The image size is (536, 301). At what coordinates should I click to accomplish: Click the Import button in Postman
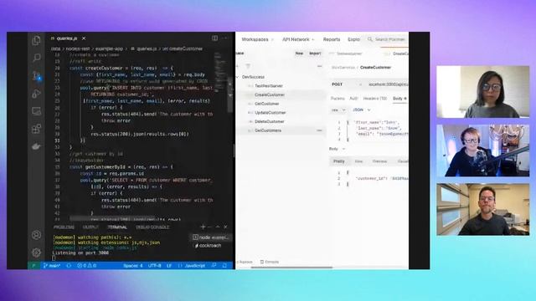coord(315,54)
